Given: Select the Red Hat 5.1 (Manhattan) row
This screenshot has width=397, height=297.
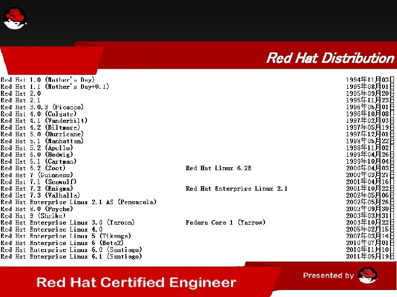Looking at the screenshot, I should point(42,141).
